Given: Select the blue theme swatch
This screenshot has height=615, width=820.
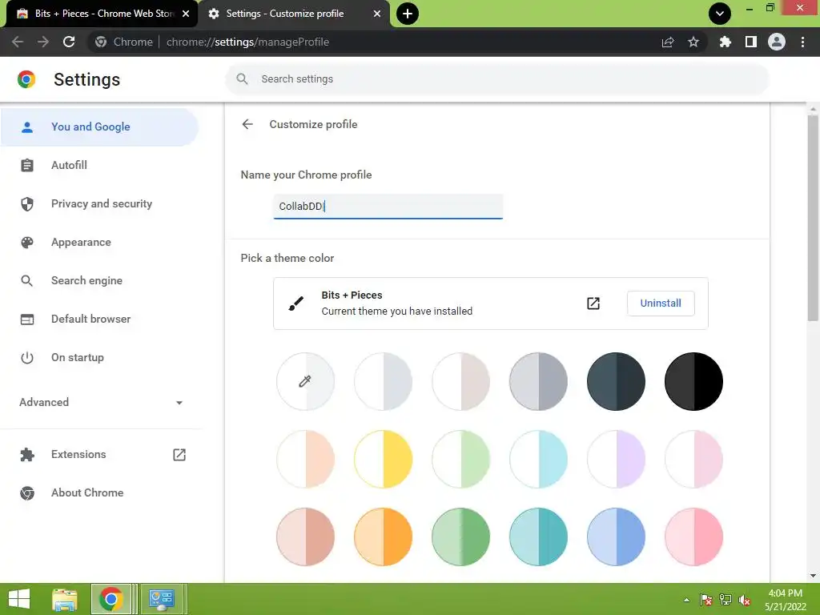Looking at the screenshot, I should coord(616,537).
